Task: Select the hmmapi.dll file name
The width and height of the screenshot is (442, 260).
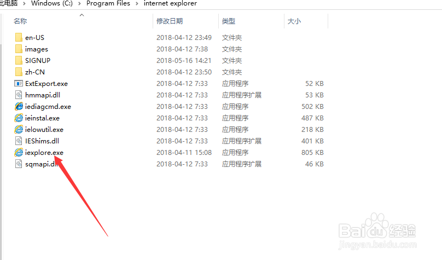Action: coord(43,95)
